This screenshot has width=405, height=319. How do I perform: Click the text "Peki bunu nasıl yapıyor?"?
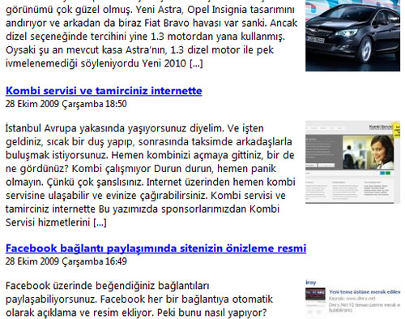(211, 313)
